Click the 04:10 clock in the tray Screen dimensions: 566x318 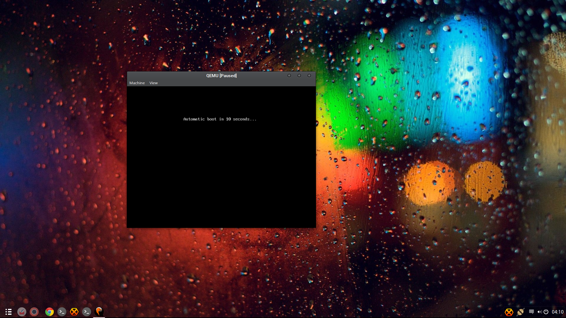pyautogui.click(x=557, y=312)
